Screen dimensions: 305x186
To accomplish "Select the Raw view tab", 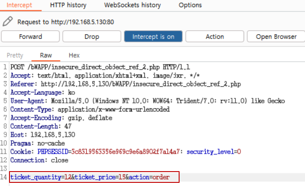I will click(46, 56).
